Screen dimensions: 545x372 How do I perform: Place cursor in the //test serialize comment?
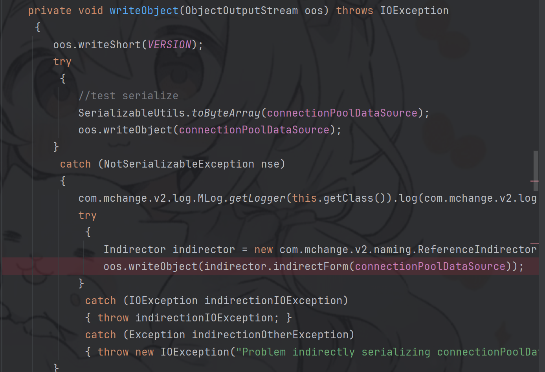(x=128, y=96)
